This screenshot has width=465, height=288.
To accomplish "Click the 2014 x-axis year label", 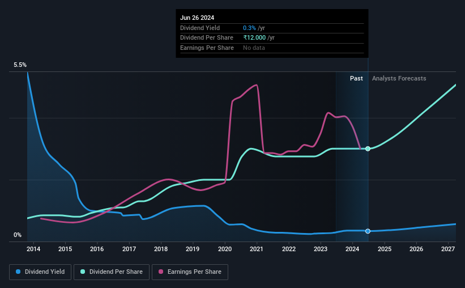I will (x=33, y=249).
